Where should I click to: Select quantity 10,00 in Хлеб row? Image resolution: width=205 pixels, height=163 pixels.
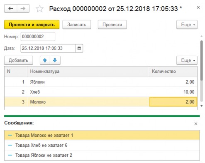pos(173,92)
